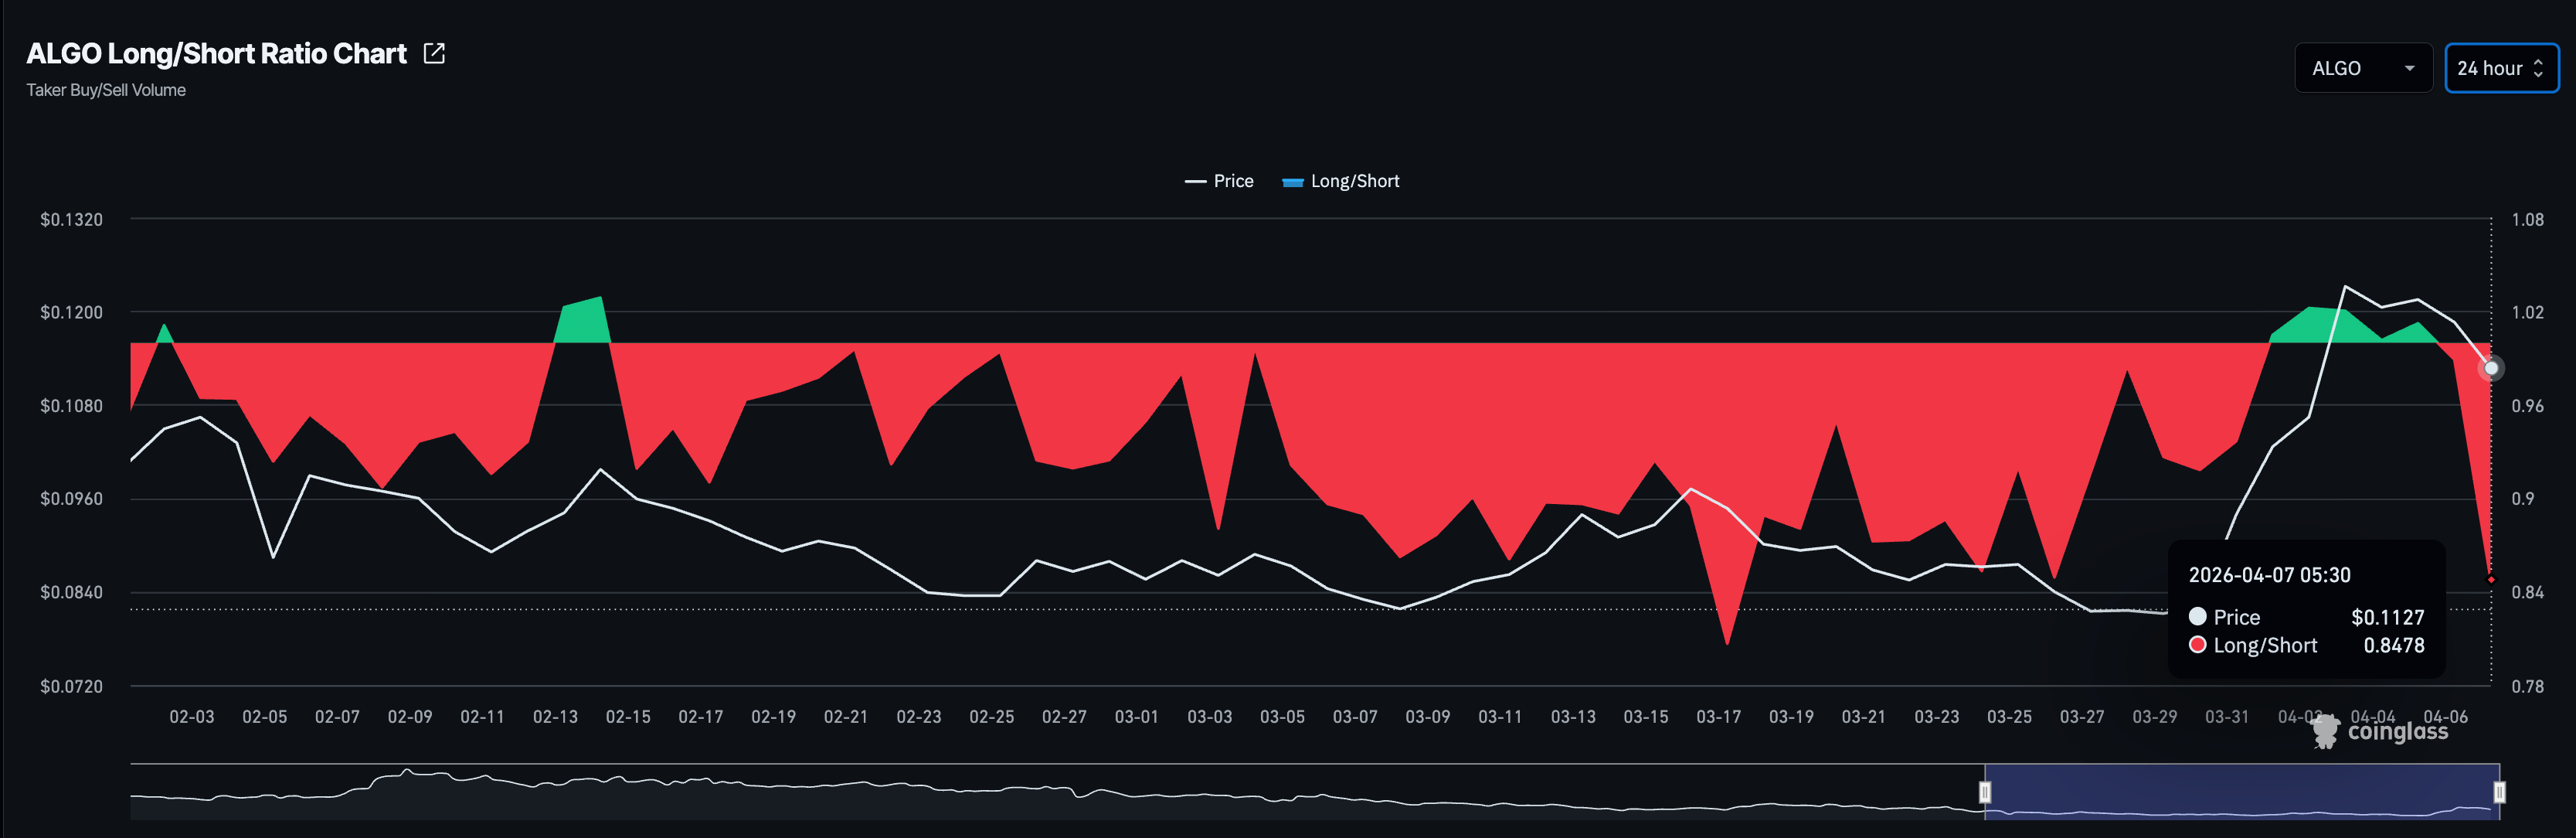This screenshot has width=2576, height=838.
Task: Click the deepest red dip near 03-17
Action: [x=1727, y=620]
